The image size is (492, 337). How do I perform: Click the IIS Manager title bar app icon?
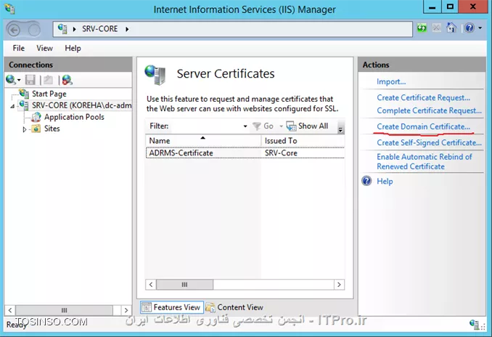[9, 9]
